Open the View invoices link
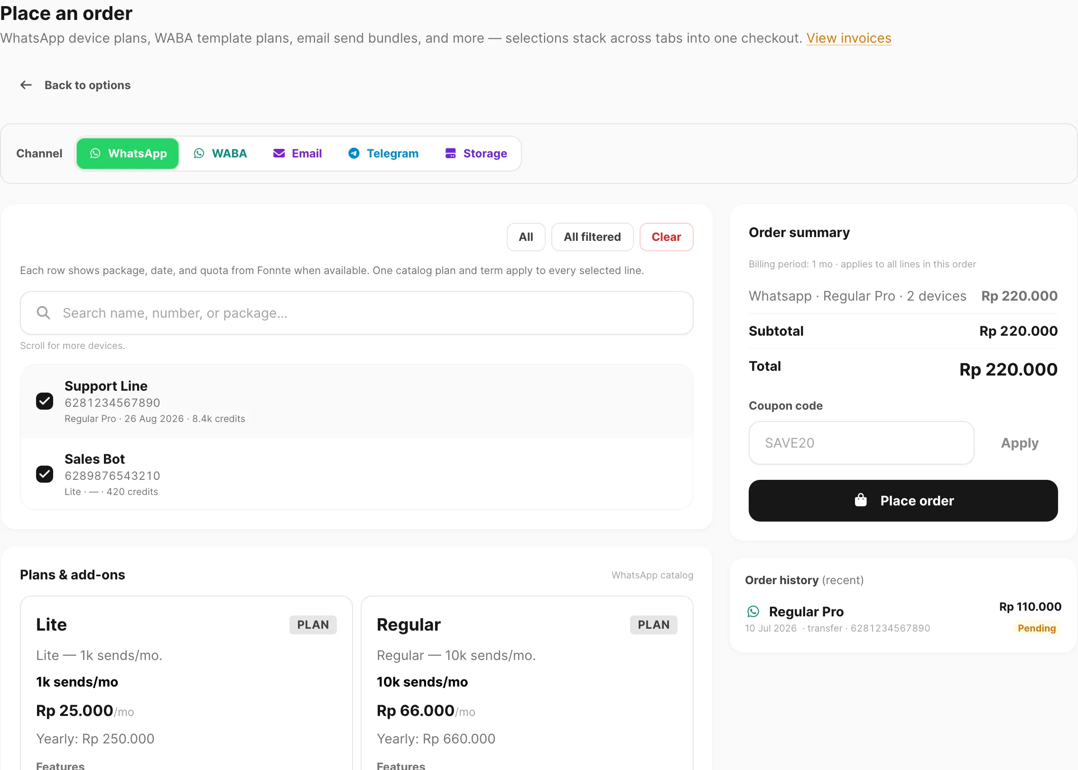Screen dimensions: 1078x770 coord(849,38)
